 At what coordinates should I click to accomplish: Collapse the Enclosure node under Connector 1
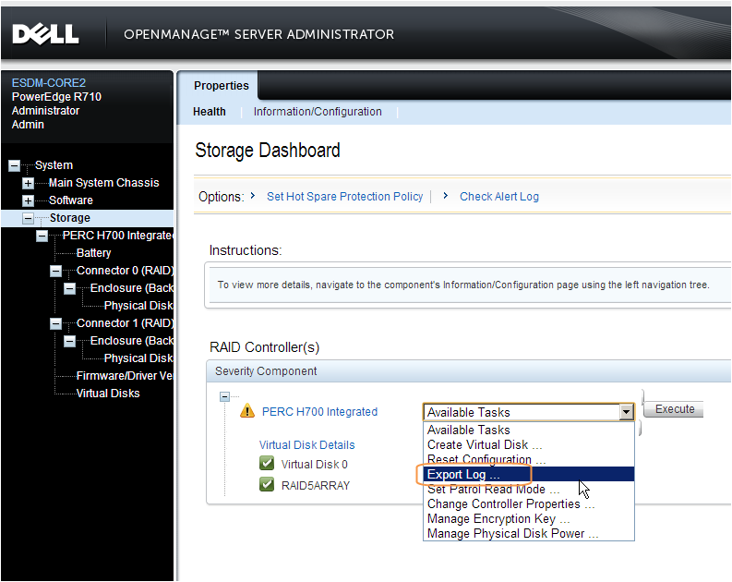click(x=69, y=342)
